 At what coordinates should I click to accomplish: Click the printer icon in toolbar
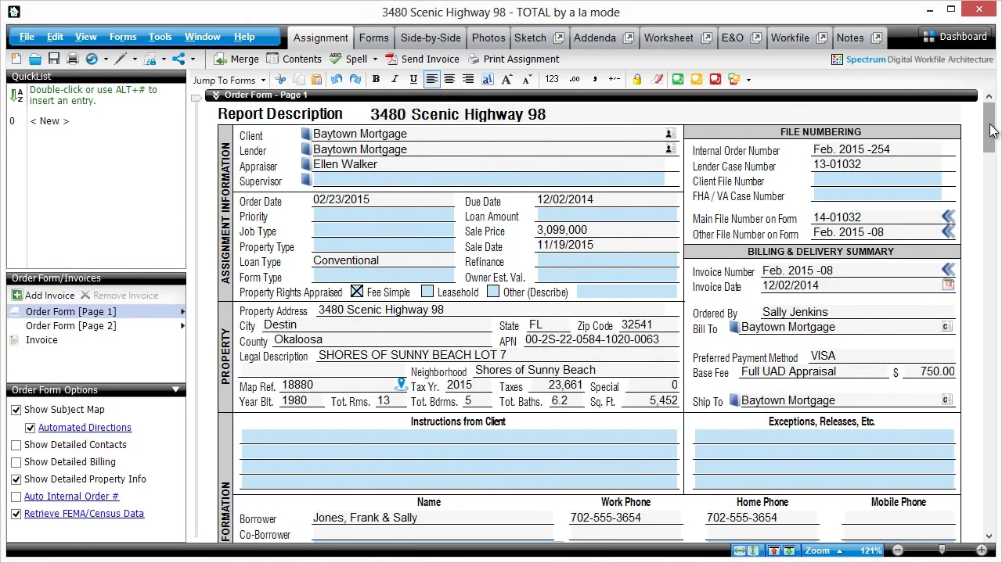73,59
